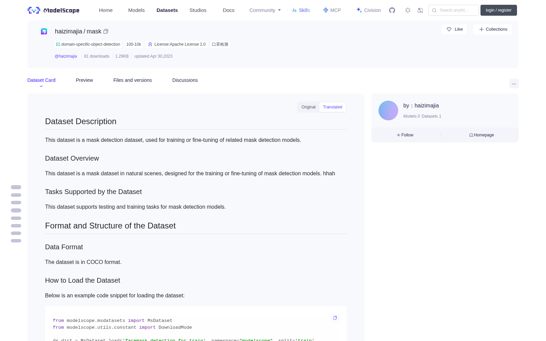Copy dataset name haizimajia/mask icon
Screen dimensions: 546x341
coord(106,31)
